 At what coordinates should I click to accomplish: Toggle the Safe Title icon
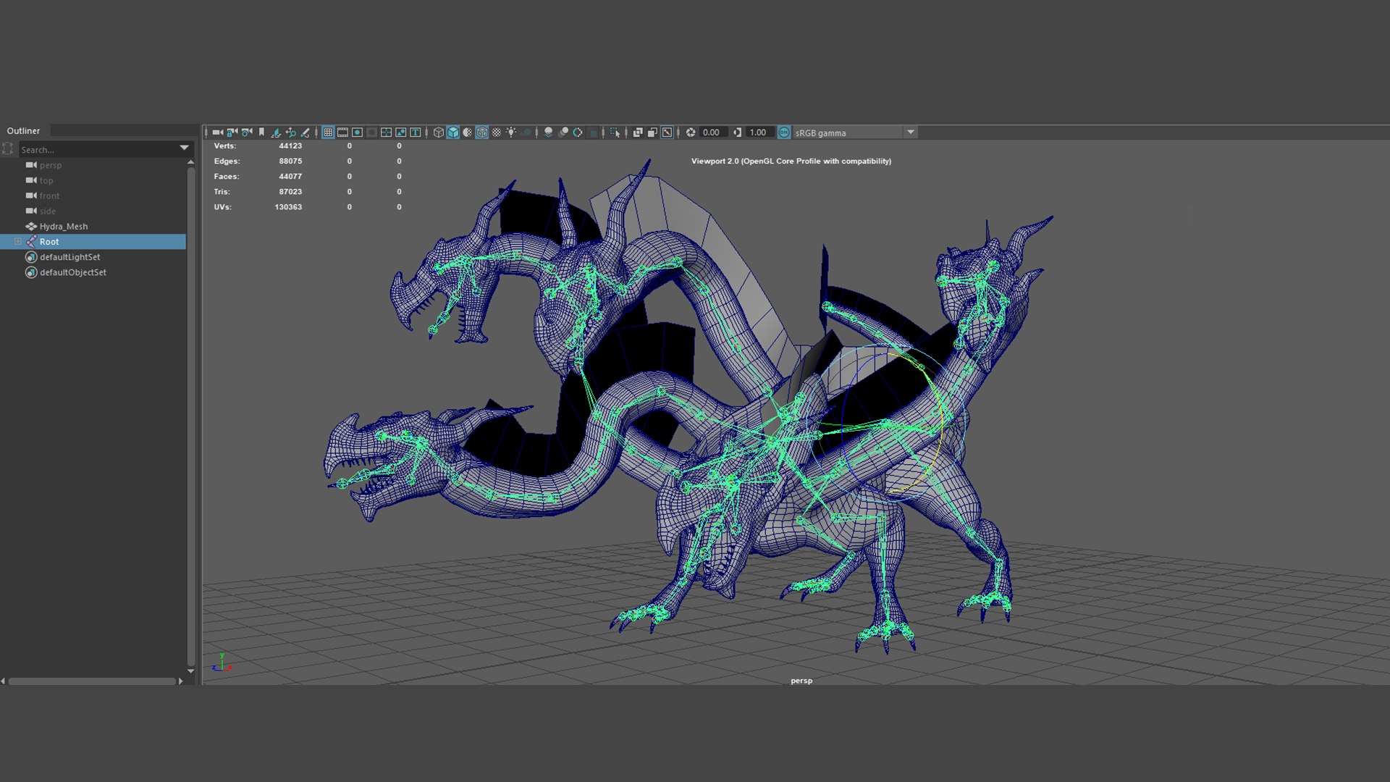click(415, 133)
